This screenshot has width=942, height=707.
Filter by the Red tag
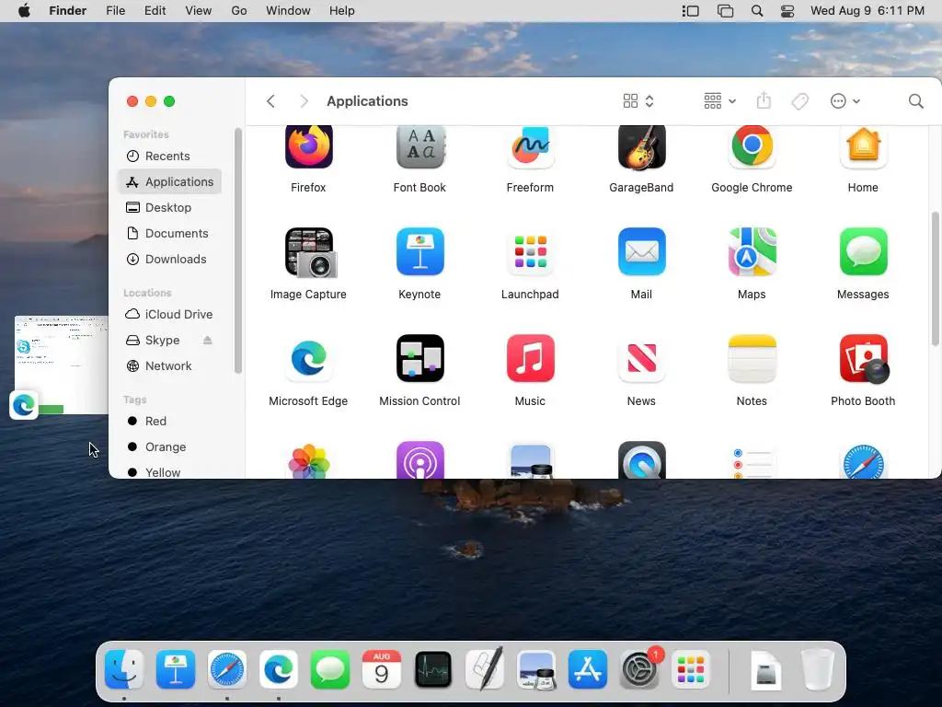click(170, 422)
